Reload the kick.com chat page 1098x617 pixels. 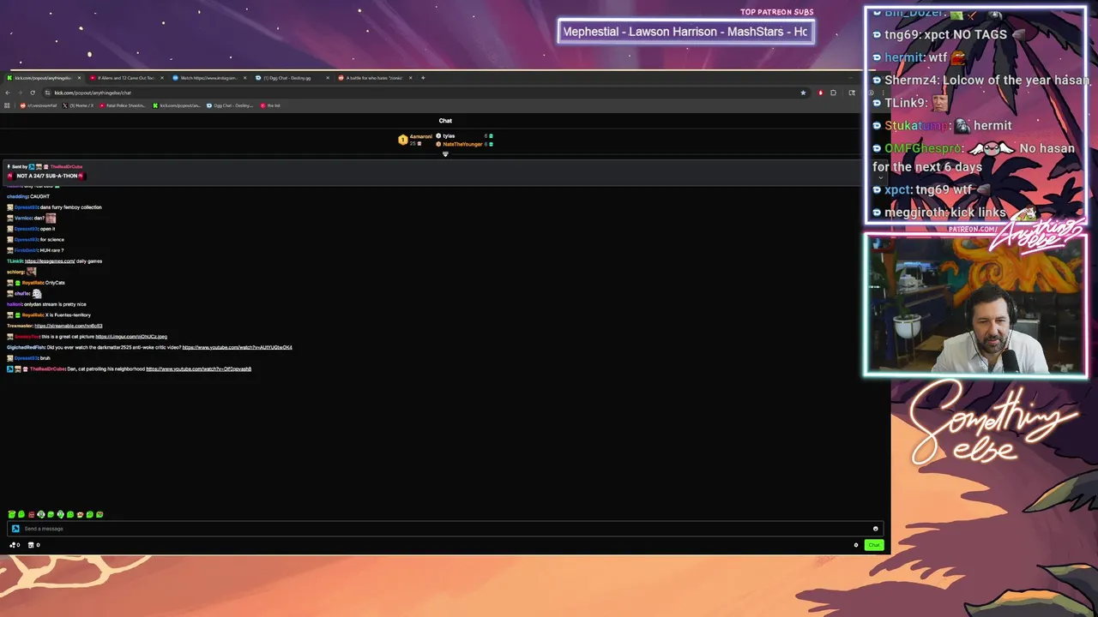pyautogui.click(x=33, y=93)
